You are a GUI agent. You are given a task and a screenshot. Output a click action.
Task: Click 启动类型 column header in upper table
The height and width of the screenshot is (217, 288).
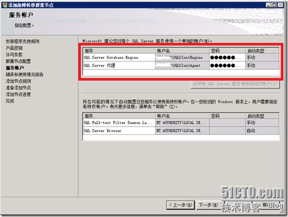262,51
